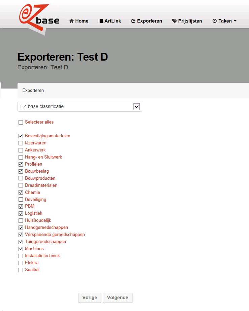
Task: Click the Home house icon
Action: coord(71,21)
